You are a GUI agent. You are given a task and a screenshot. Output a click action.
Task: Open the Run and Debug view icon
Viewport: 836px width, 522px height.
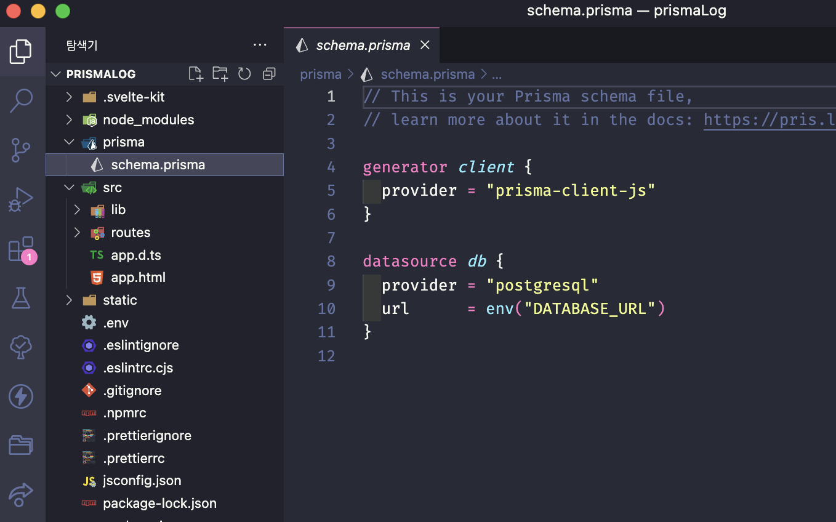21,199
